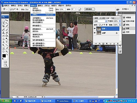Click the foreground black color swatch
This screenshot has height=103, width=137.
coord(4,56)
